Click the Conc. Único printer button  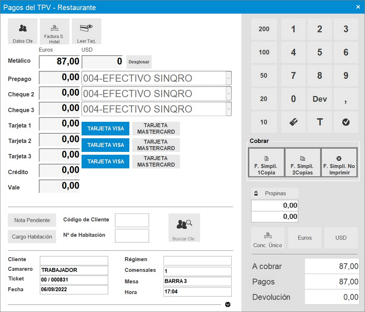click(x=267, y=238)
